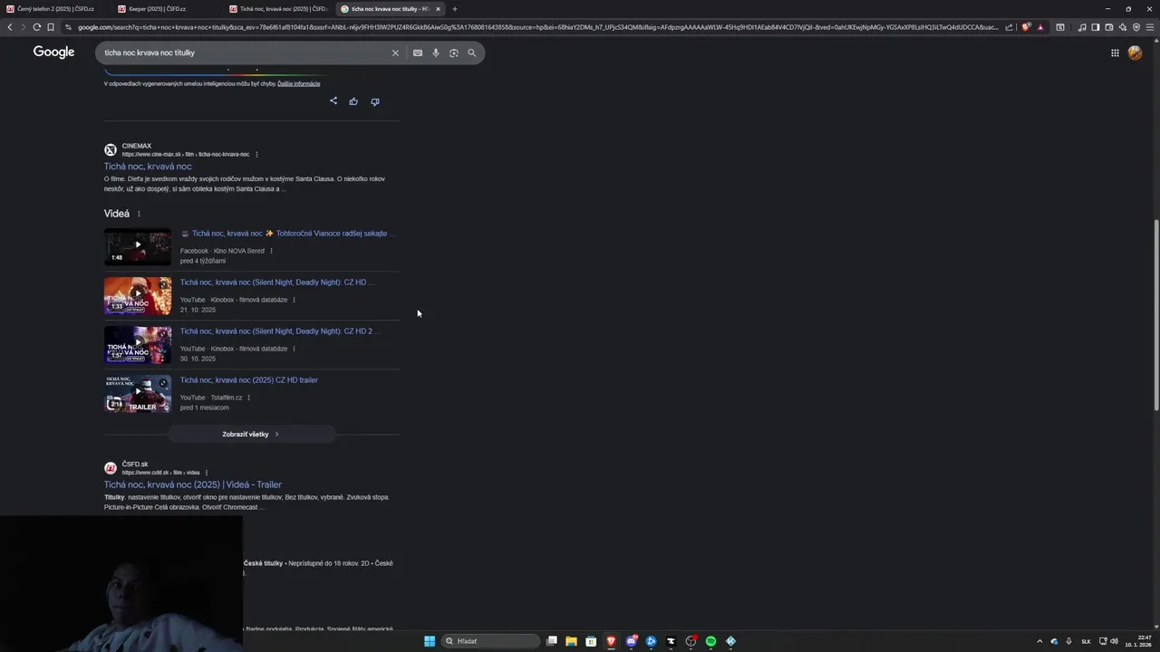This screenshot has height=652, width=1160.
Task: Open the Google apps grid
Action: [x=1115, y=53]
